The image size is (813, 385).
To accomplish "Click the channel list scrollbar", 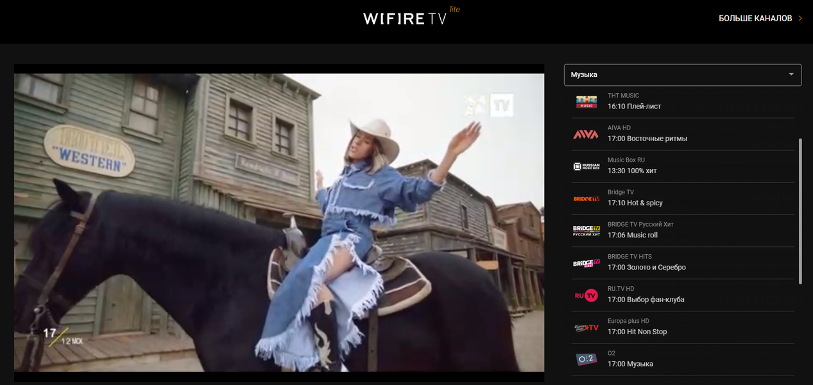I will (x=800, y=211).
